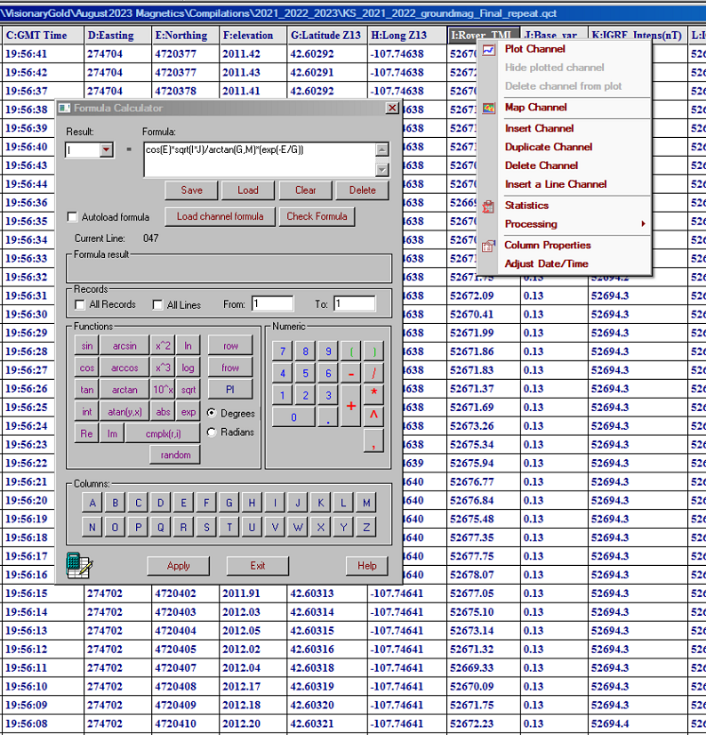
Task: Apply the formula with Apply button
Action: tap(179, 566)
